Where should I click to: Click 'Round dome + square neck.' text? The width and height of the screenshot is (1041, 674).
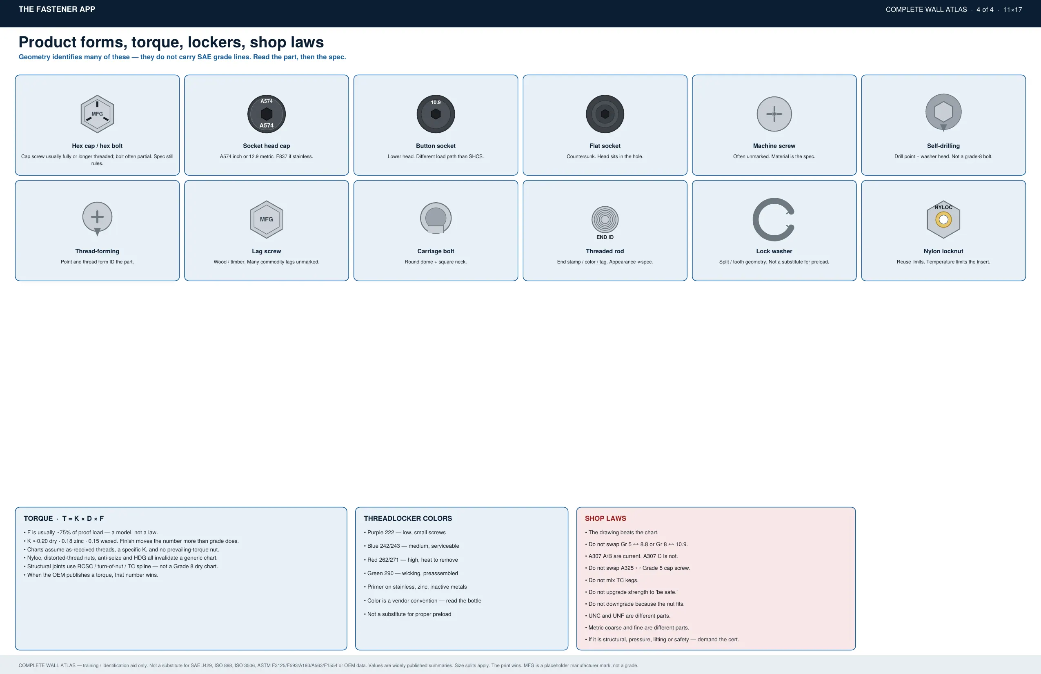pos(436,262)
